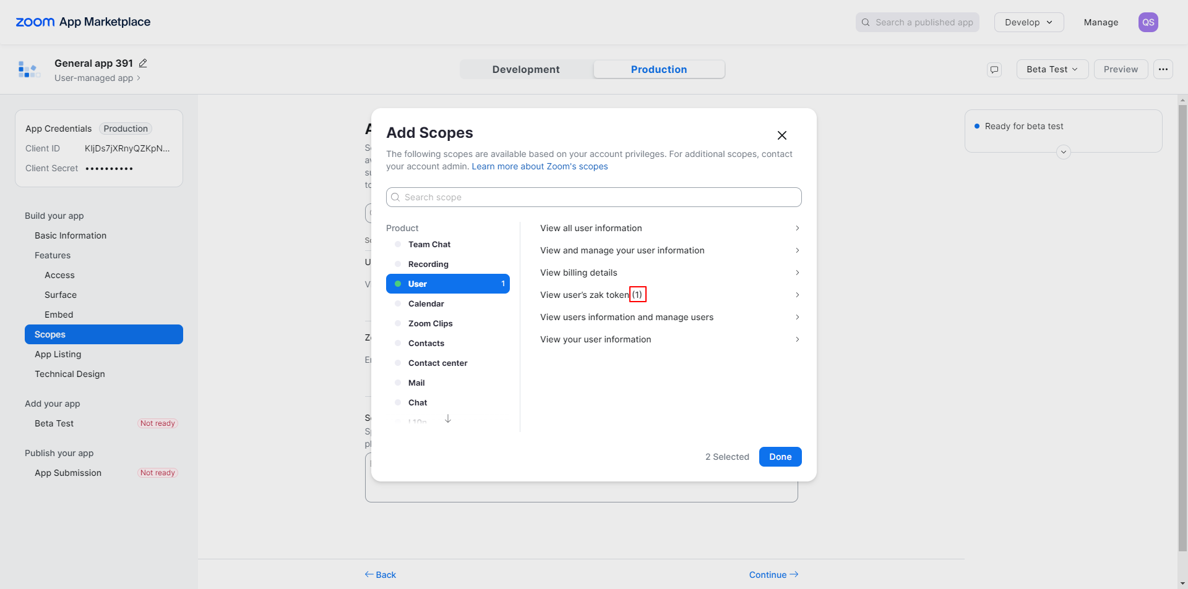Expand the Beta Test dropdown
This screenshot has width=1188, height=589.
1052,69
